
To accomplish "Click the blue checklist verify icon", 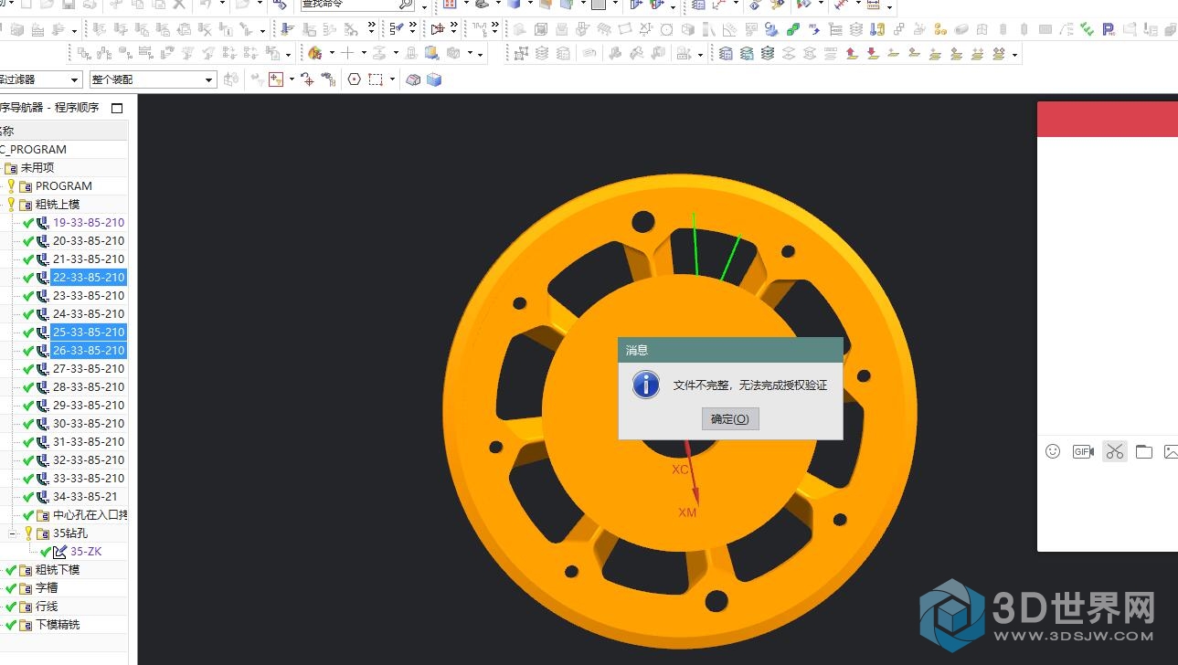I will [397, 29].
